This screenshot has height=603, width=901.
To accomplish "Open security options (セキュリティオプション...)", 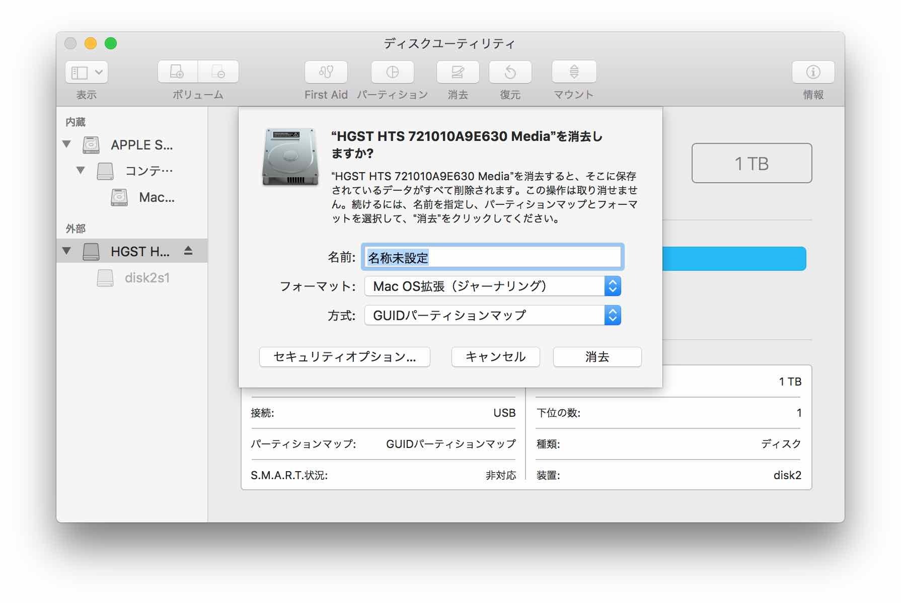I will tap(345, 357).
